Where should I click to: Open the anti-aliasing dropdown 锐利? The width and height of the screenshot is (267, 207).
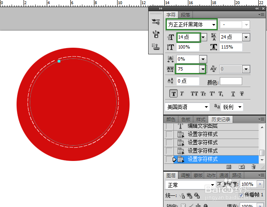point(232,107)
